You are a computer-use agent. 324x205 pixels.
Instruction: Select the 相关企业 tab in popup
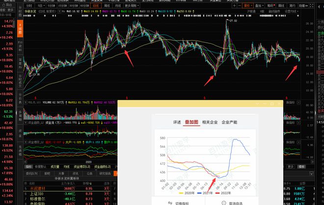(210, 122)
